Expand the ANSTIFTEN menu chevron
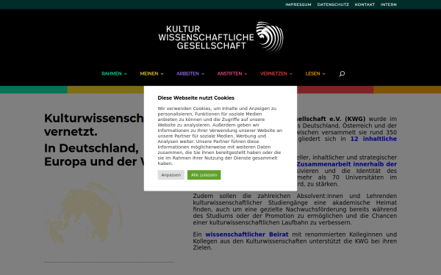The width and height of the screenshot is (441, 275). [245, 74]
